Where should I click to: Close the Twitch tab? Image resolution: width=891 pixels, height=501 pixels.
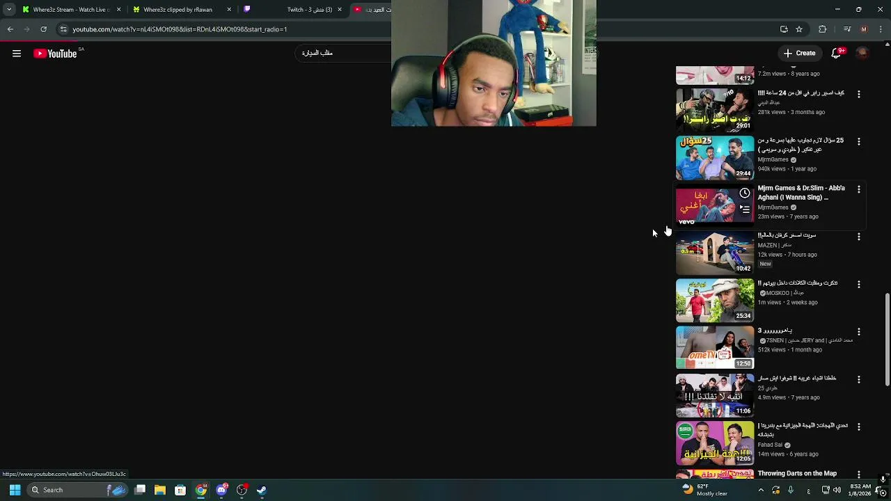[x=340, y=10]
